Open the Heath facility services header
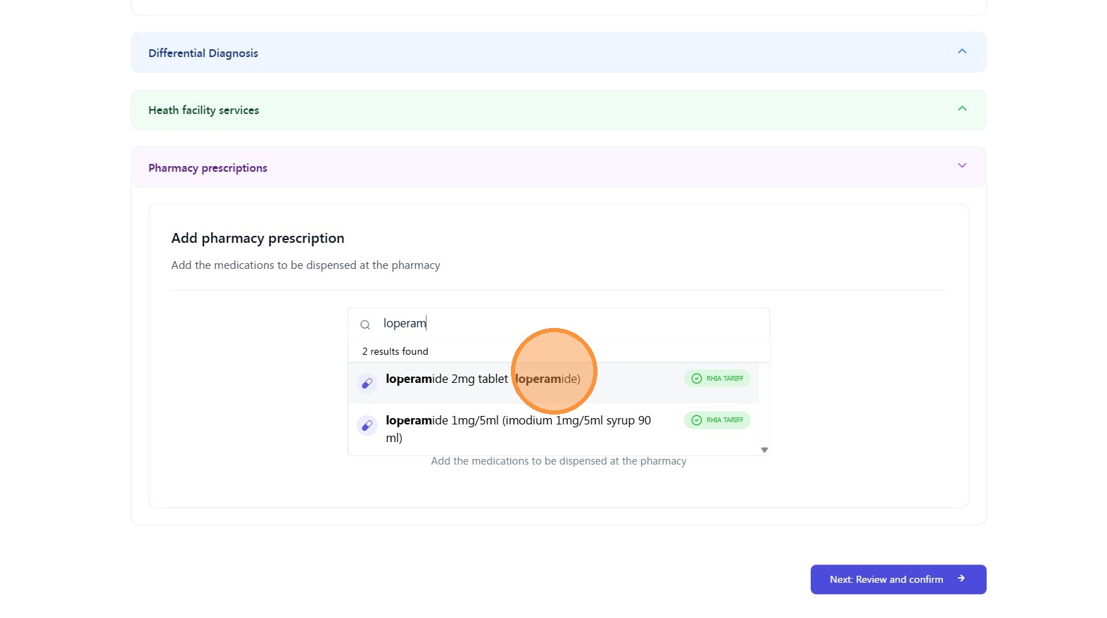Image resolution: width=1107 pixels, height=618 pixels. (x=559, y=110)
